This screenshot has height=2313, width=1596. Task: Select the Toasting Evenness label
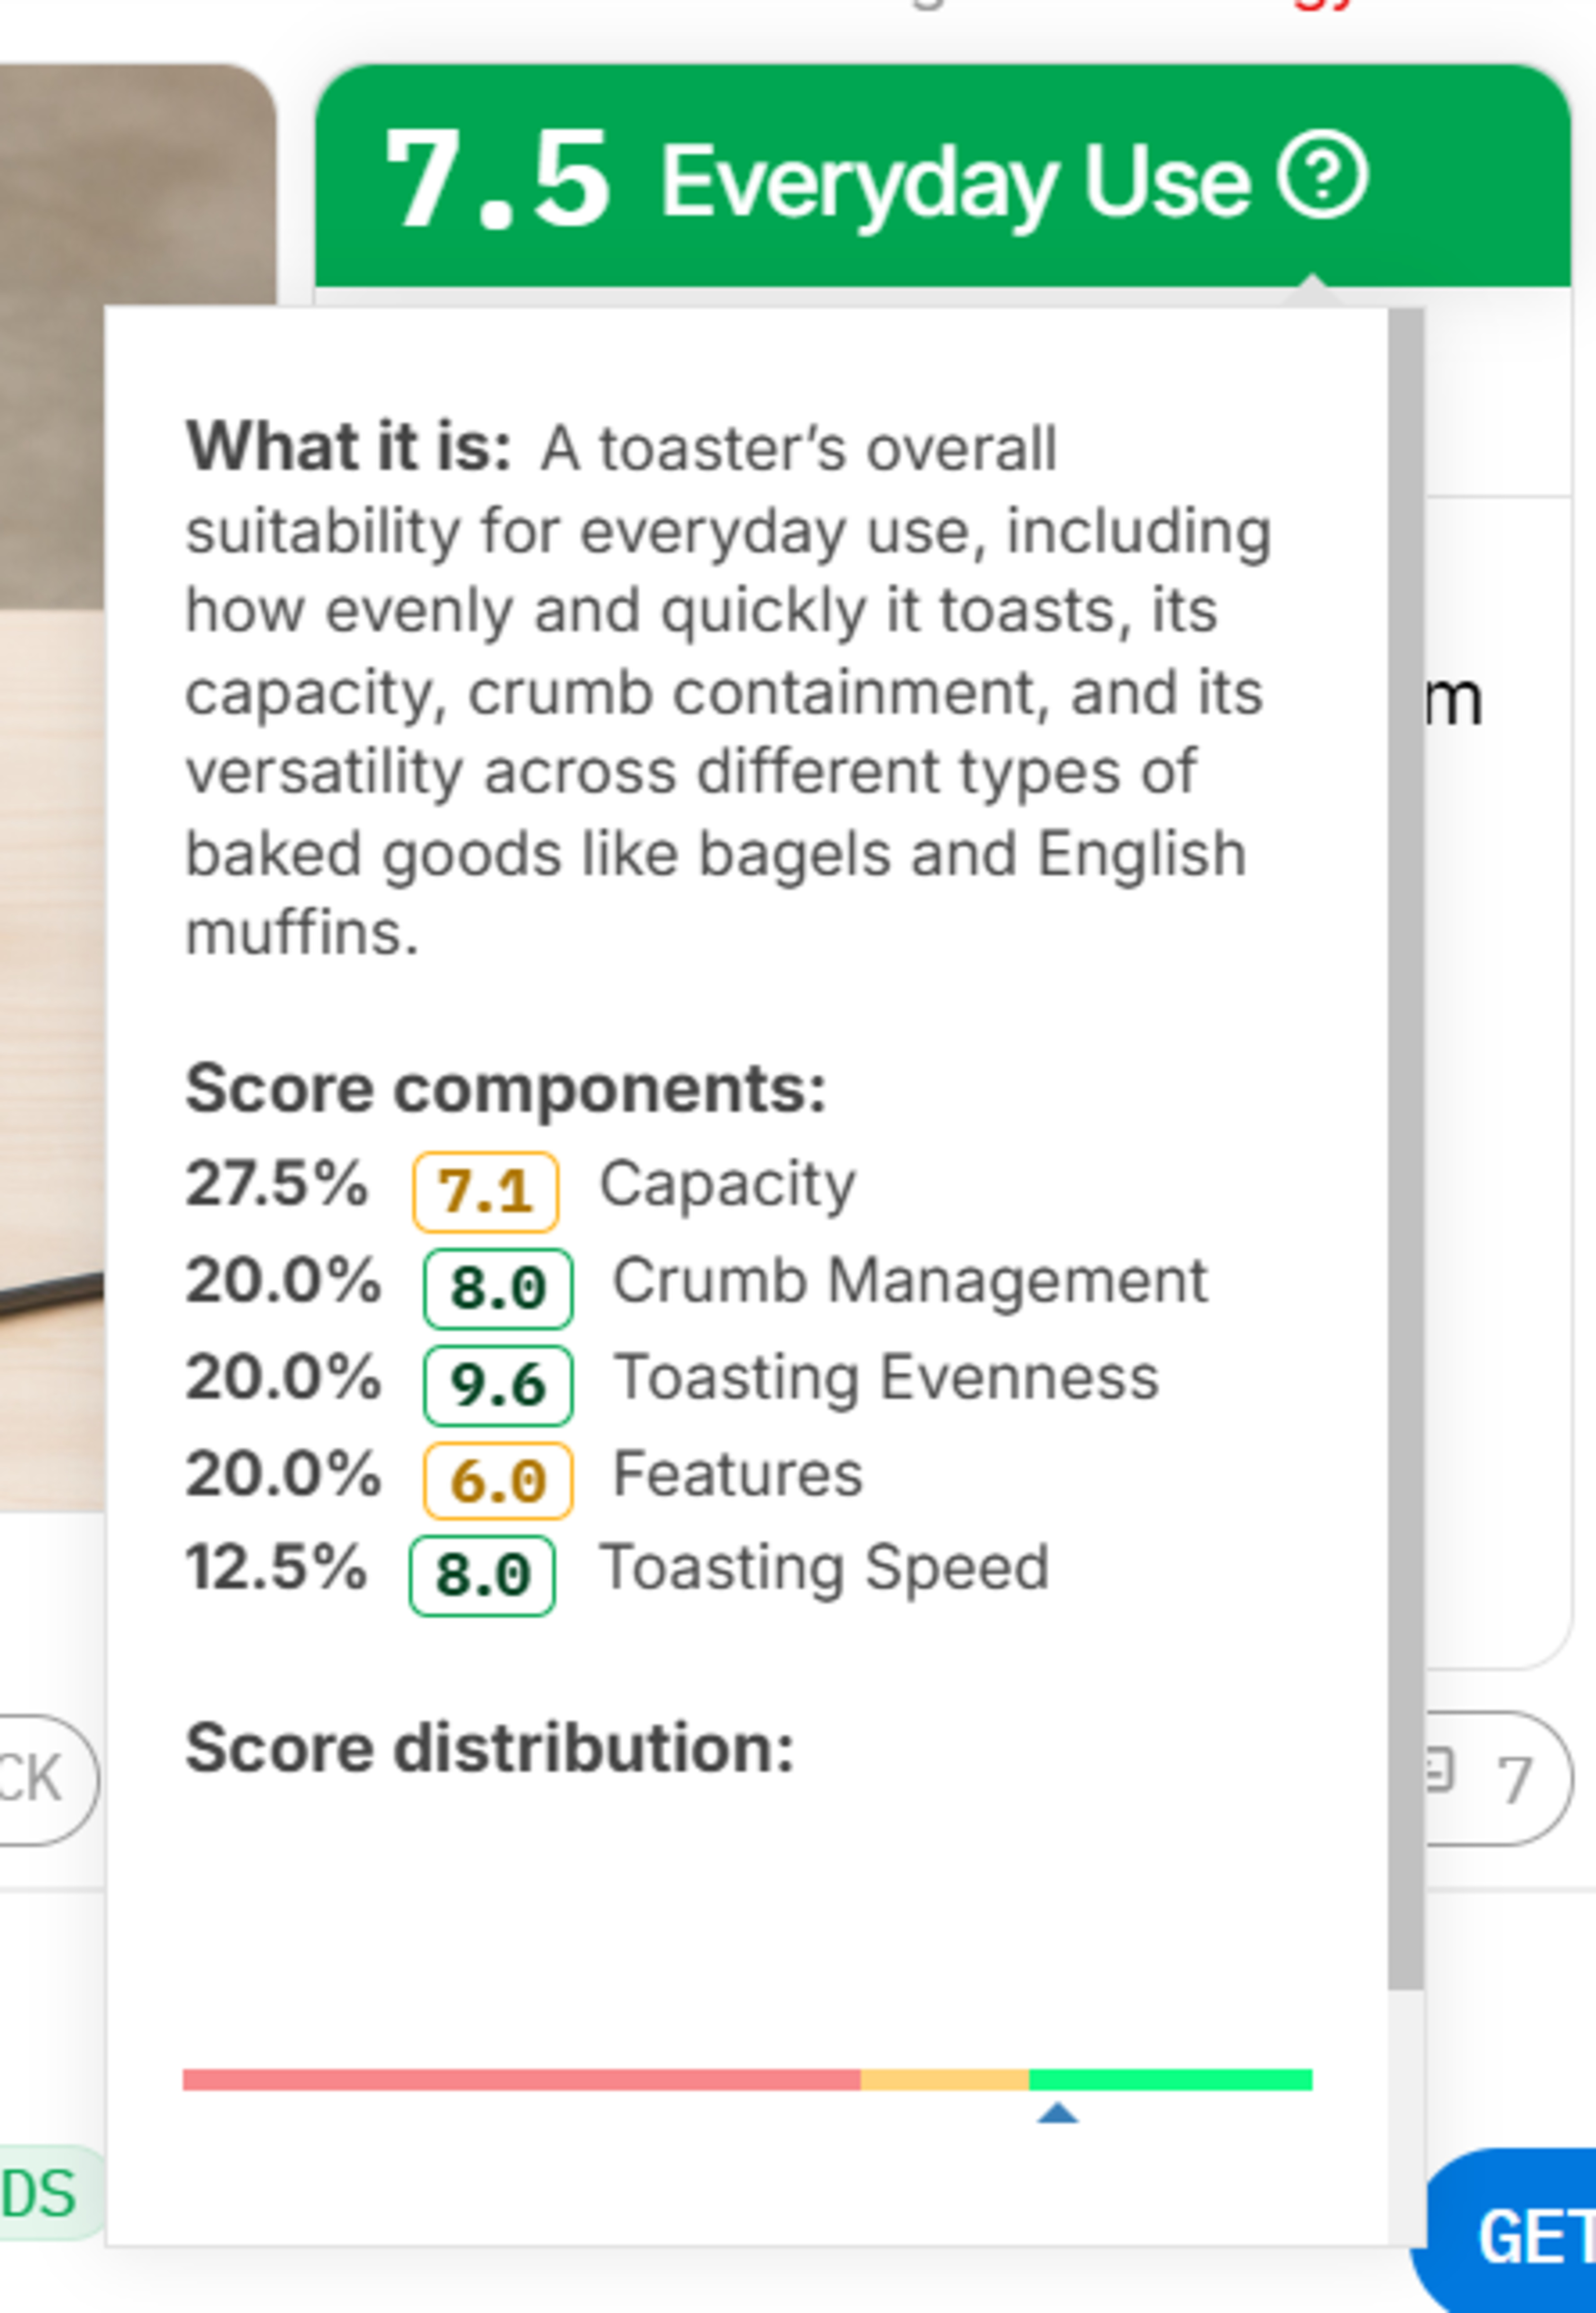pyautogui.click(x=886, y=1378)
